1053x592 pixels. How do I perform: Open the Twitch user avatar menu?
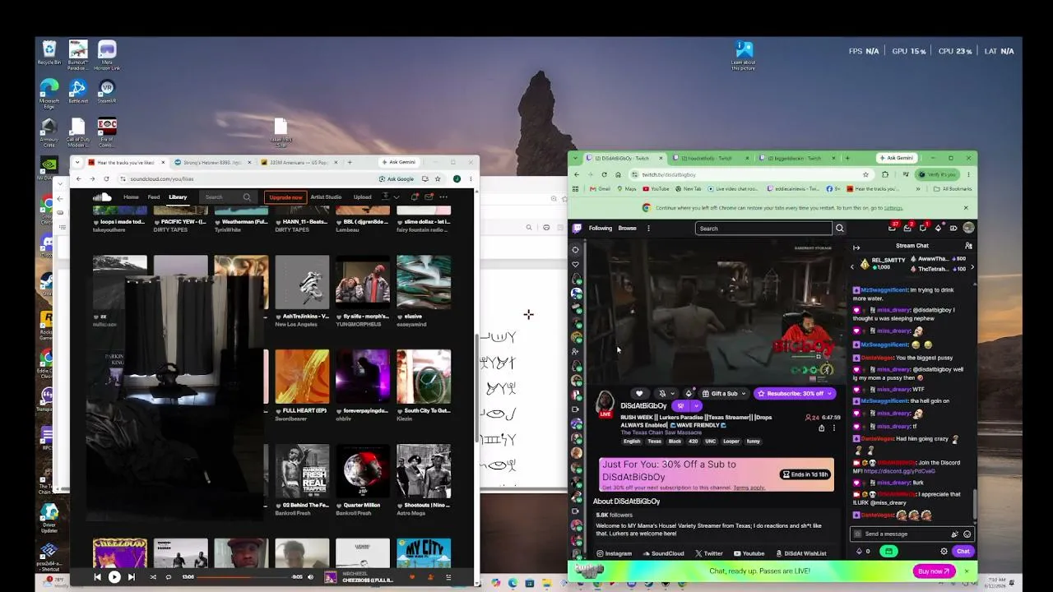coord(968,228)
